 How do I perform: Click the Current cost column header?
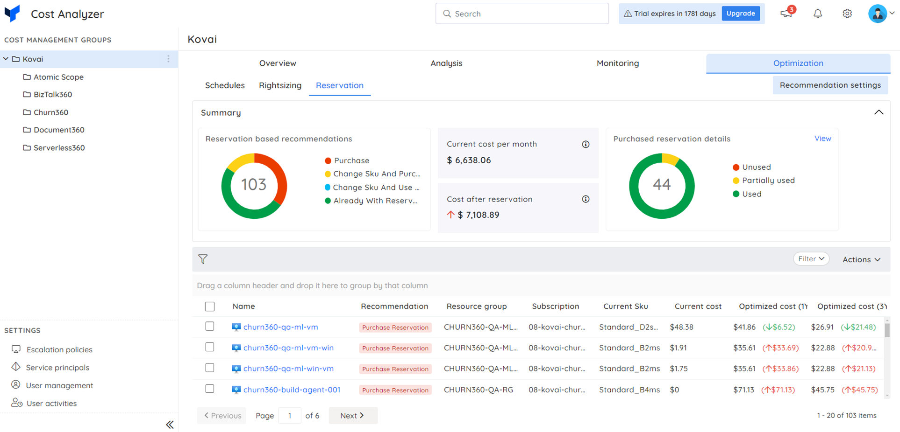point(698,306)
